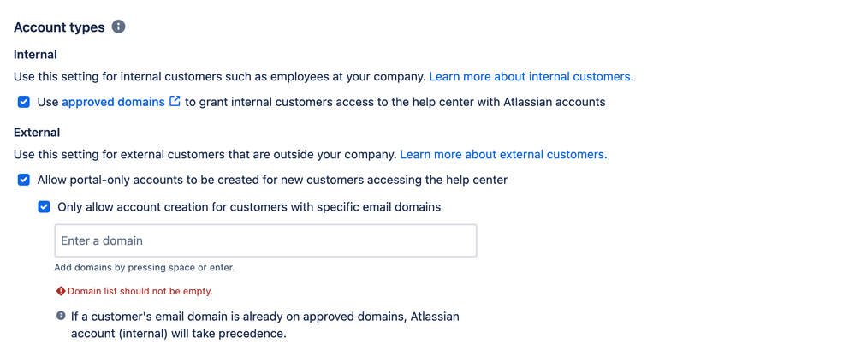
Task: Open Learn more about external customers link
Action: coord(503,155)
